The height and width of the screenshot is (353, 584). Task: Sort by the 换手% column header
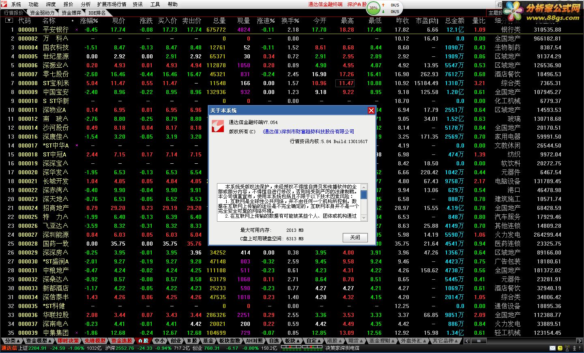[x=290, y=21]
